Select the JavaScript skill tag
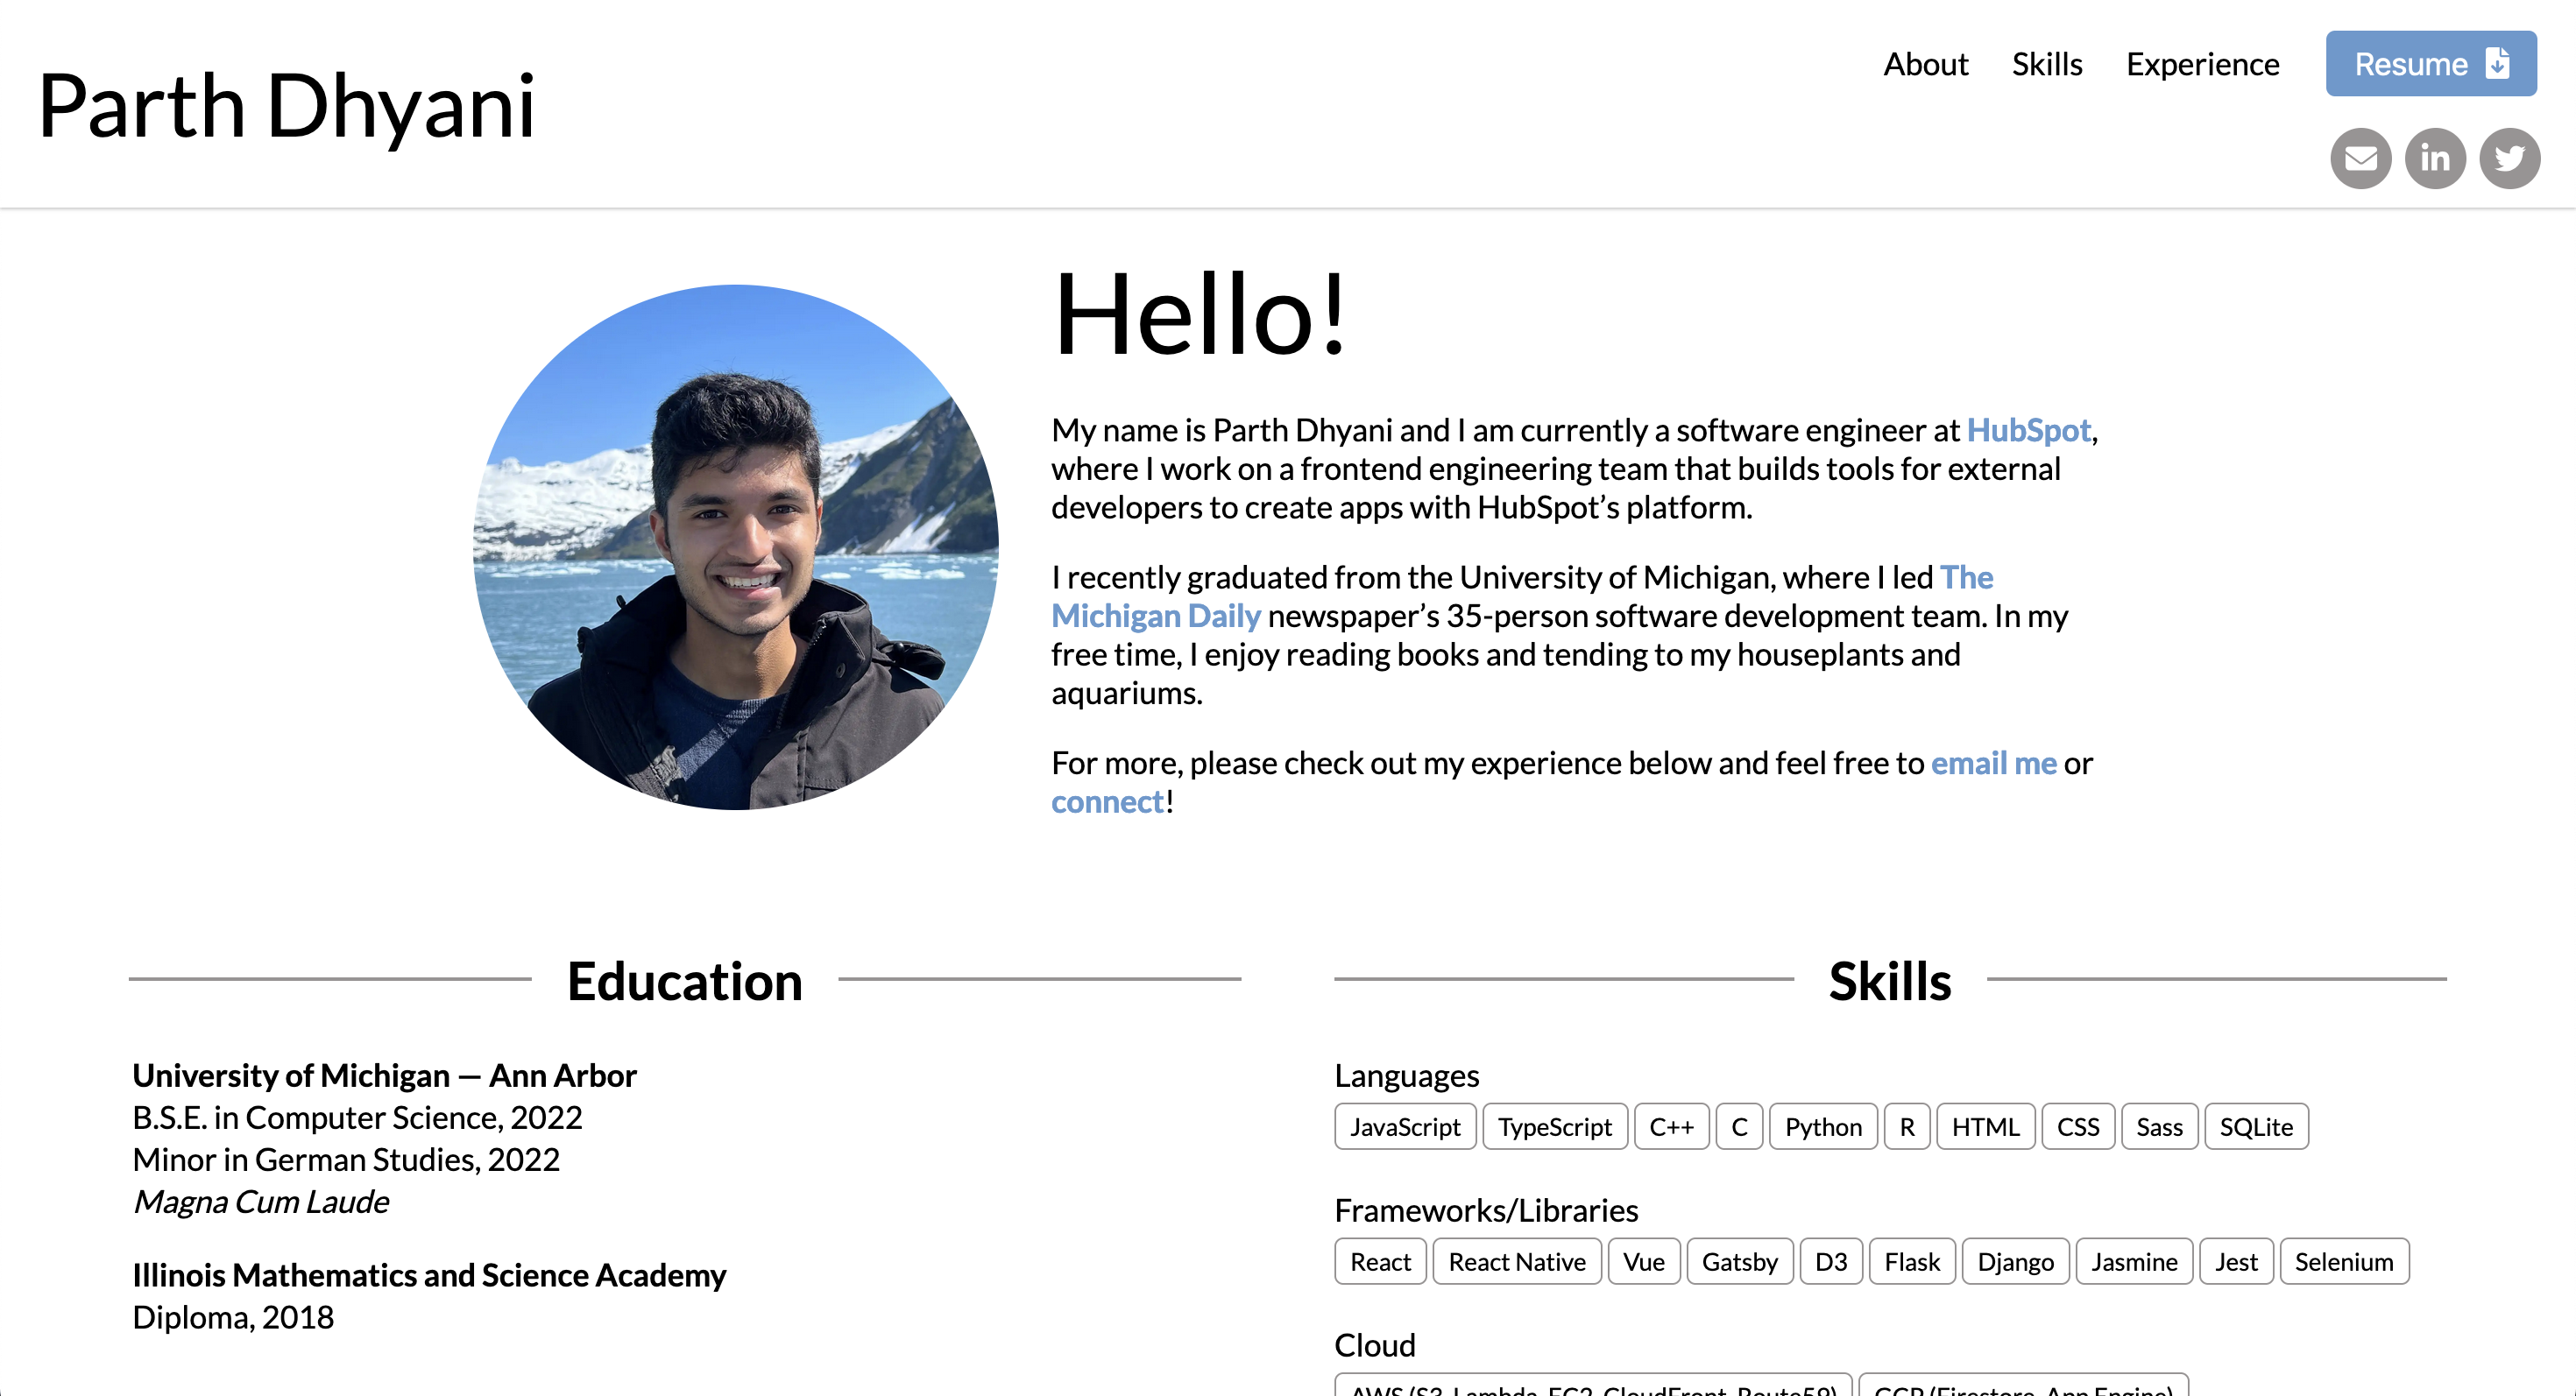This screenshot has width=2576, height=1396. pyautogui.click(x=1404, y=1126)
